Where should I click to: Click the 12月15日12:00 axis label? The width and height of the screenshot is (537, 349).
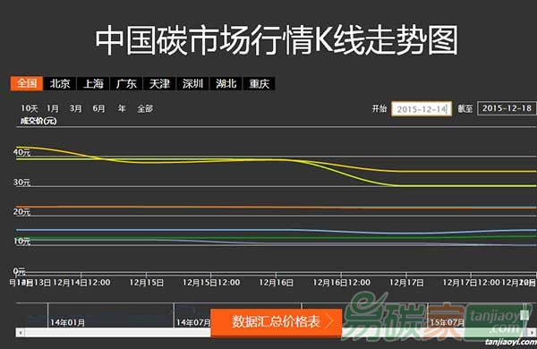(x=211, y=283)
